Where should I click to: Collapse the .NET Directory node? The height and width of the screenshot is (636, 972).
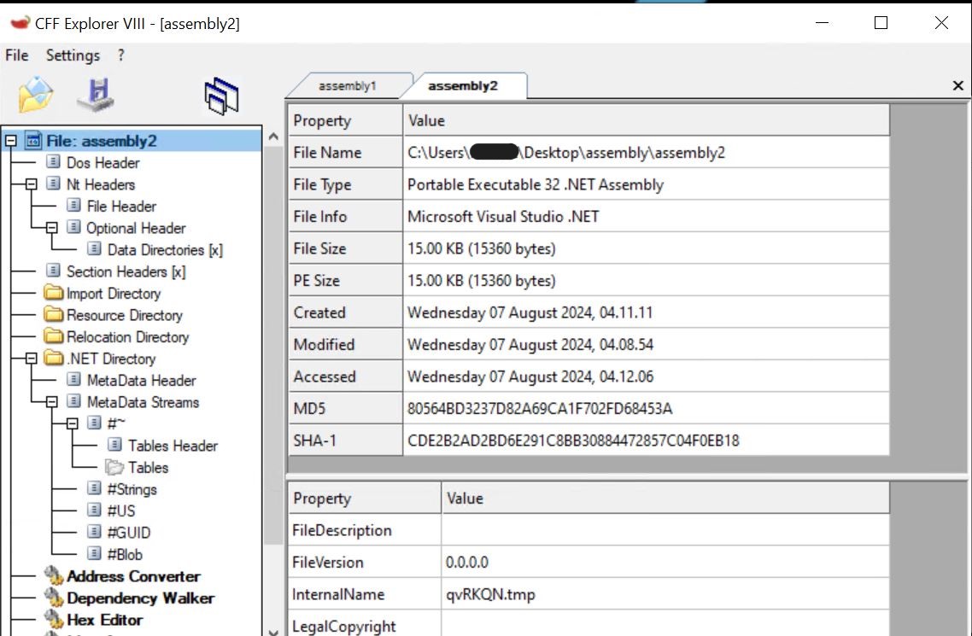[x=32, y=359]
